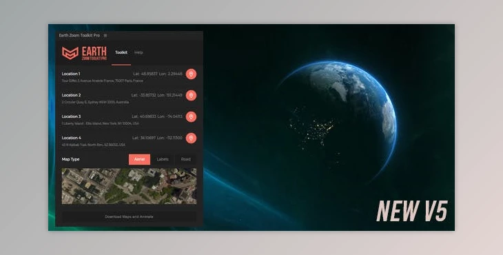Click the Lat/Lon coordinates of Location 1

coord(158,74)
